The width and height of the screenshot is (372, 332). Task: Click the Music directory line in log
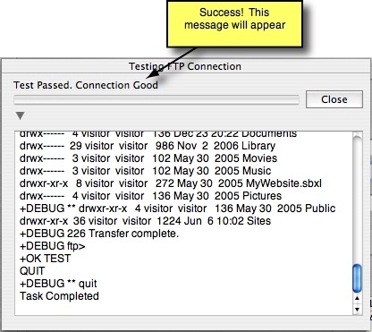pyautogui.click(x=145, y=171)
